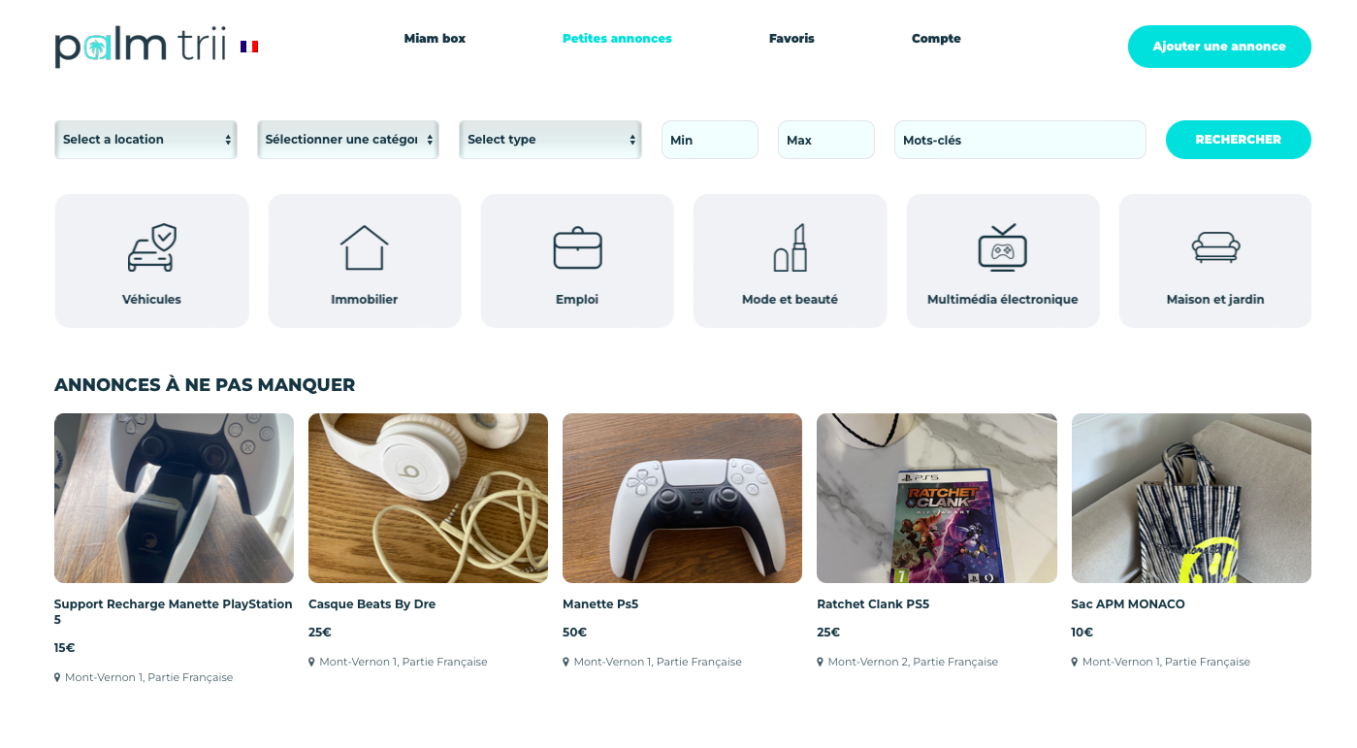The height and width of the screenshot is (748, 1357).
Task: Open the Ratchet Clank PS5 listing title
Action: point(873,604)
